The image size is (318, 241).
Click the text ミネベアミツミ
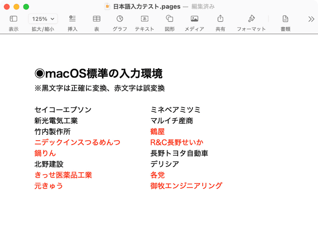pos(175,110)
